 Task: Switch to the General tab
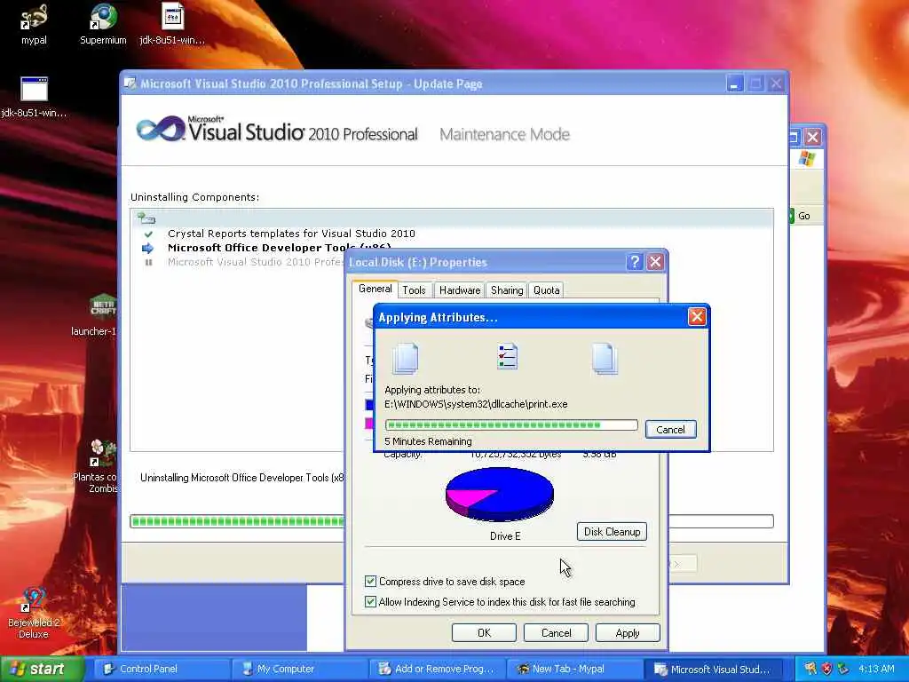(x=375, y=289)
